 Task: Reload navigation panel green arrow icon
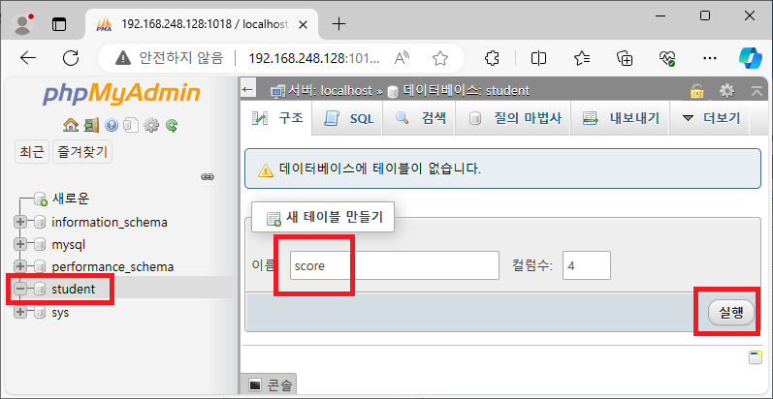pyautogui.click(x=171, y=126)
